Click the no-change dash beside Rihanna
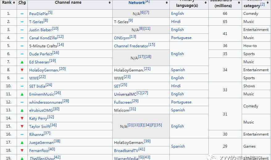Image resolution: width=271 pixels, height=160 pixels. click(22, 135)
